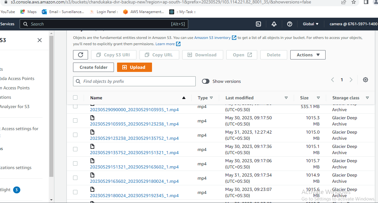
Task: Toggle the Show versions switch
Action: tap(206, 81)
